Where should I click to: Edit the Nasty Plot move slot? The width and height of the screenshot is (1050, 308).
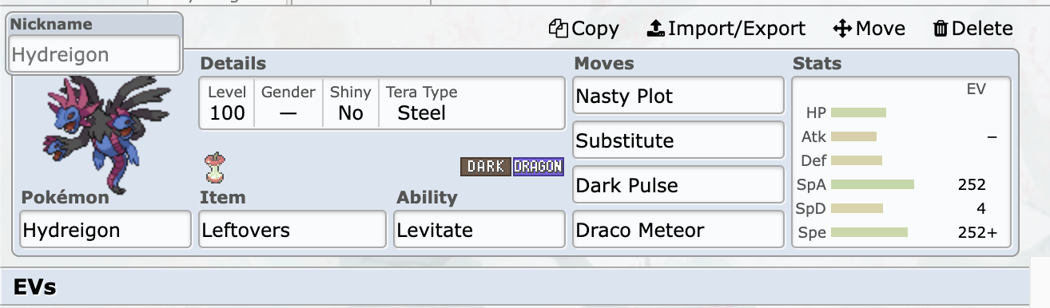point(678,96)
